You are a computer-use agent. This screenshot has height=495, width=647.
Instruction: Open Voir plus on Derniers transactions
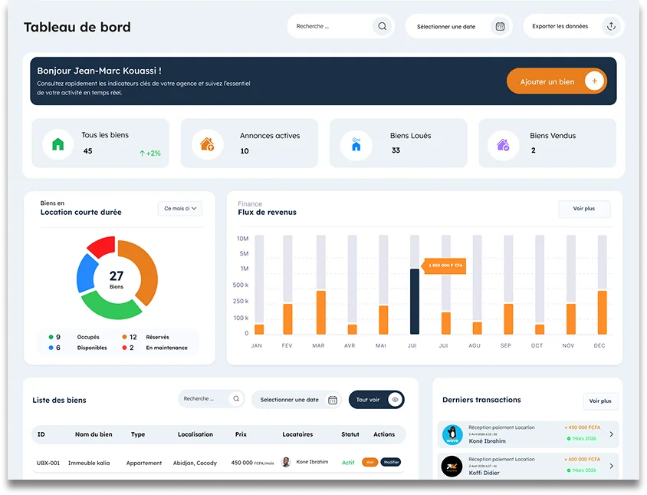(600, 401)
